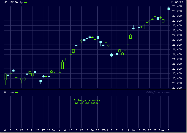187x133 pixels.
Task: Select the 22,200 price level label
Action: coord(177,35)
